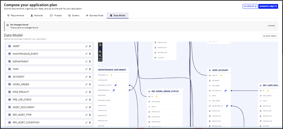Zoom in on the data model diagram
Viewport: 283px width, 129px height.
click(x=100, y=52)
